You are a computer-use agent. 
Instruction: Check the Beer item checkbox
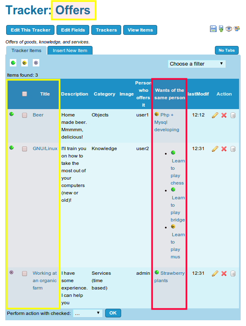(25, 115)
